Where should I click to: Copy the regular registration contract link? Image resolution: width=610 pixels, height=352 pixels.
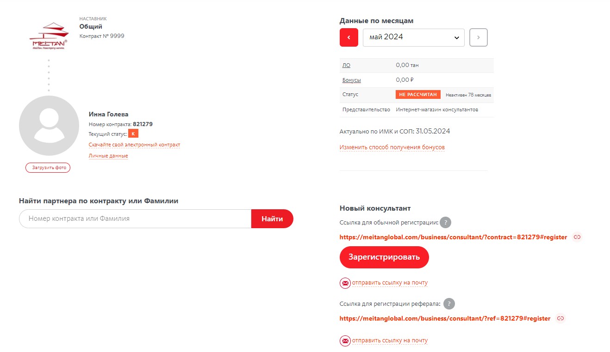click(x=577, y=237)
